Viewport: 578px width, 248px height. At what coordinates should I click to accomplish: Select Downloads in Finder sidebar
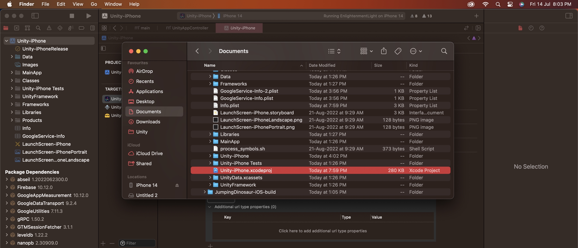(148, 122)
